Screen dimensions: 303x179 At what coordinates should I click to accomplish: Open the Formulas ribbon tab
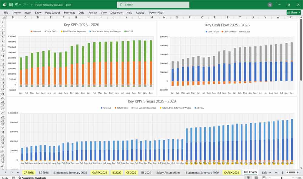coord(69,13)
